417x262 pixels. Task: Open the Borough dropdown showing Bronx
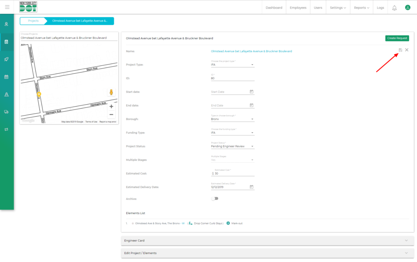pos(232,119)
